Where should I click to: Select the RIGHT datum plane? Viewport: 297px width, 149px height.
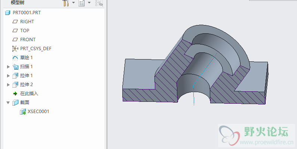pyautogui.click(x=23, y=22)
